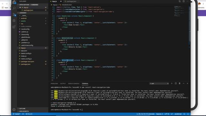The width and height of the screenshot is (206, 116).
Task: Focus the terminal prompt line
Action: [67, 110]
